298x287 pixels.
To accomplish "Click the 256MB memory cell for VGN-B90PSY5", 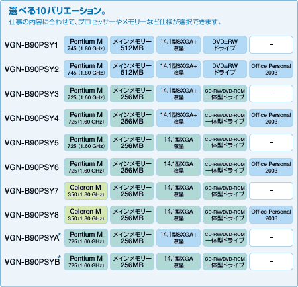I will click(132, 143).
